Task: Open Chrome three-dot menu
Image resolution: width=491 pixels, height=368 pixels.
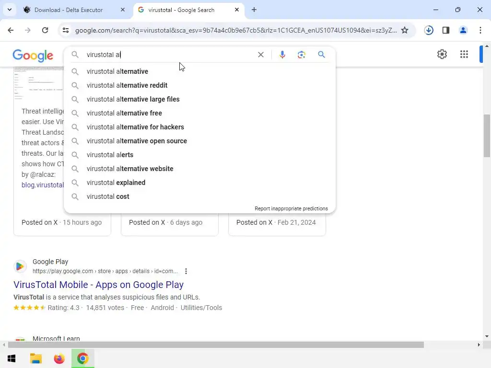Action: pyautogui.click(x=480, y=30)
